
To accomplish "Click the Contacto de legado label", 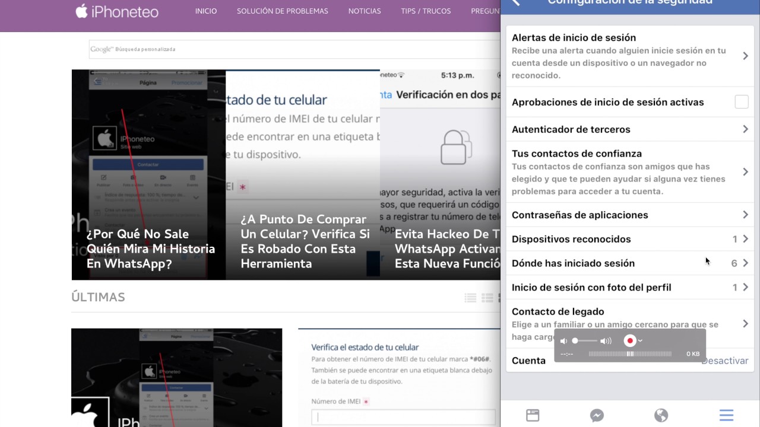I will point(558,311).
